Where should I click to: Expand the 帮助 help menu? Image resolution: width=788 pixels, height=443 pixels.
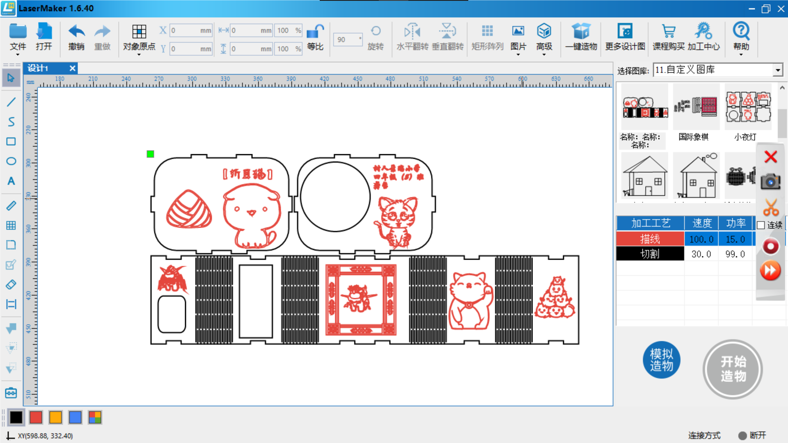[x=741, y=39]
